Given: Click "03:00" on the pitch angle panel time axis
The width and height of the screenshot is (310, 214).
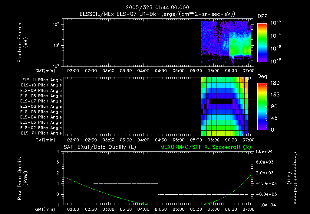Looking at the screenshot, I should pos(108,140).
